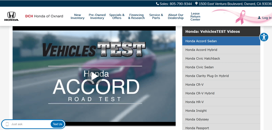Click the map pin address icon
This screenshot has width=272, height=130.
[x=197, y=4]
